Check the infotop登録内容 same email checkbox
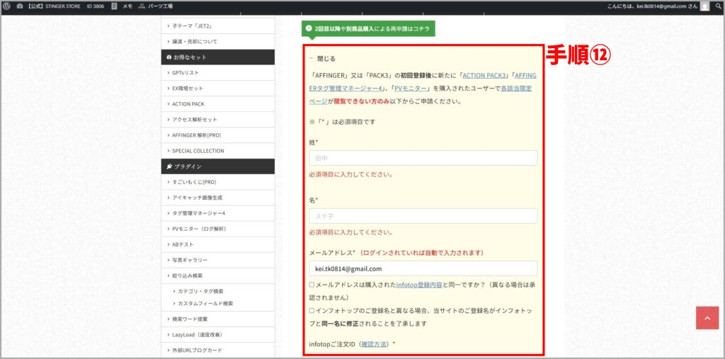The width and height of the screenshot is (725, 359). (312, 285)
